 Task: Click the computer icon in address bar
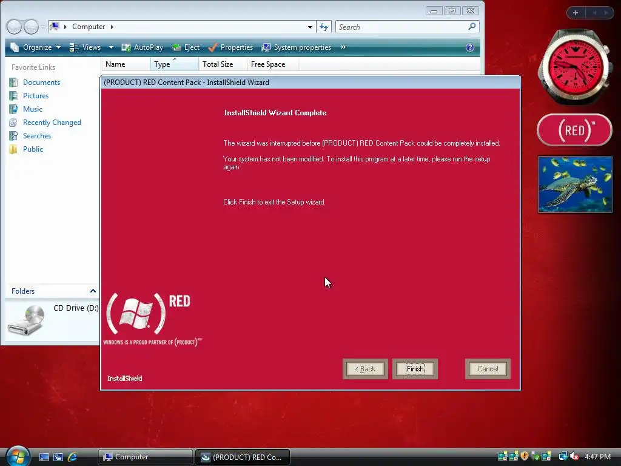coord(55,27)
